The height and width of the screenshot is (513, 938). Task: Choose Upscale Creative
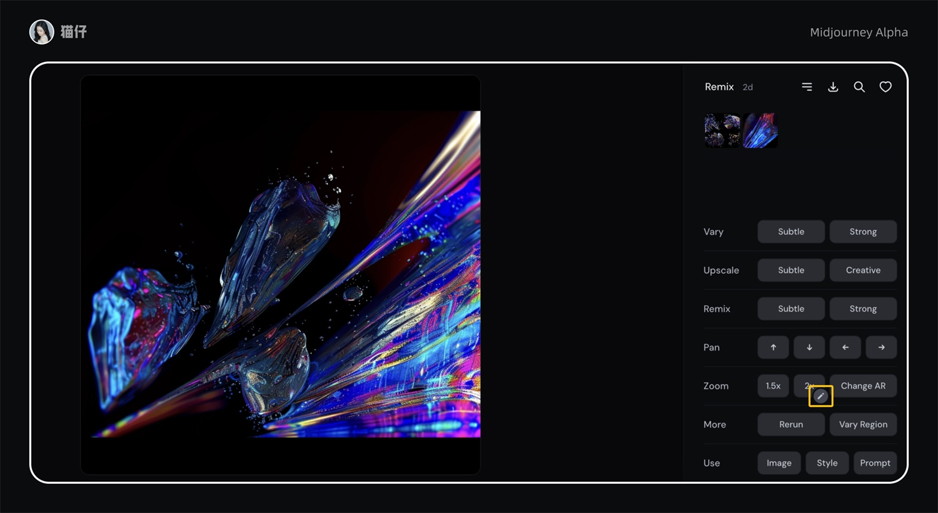(x=863, y=271)
